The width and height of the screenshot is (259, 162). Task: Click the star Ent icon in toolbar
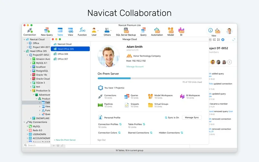pyautogui.click(x=218, y=30)
